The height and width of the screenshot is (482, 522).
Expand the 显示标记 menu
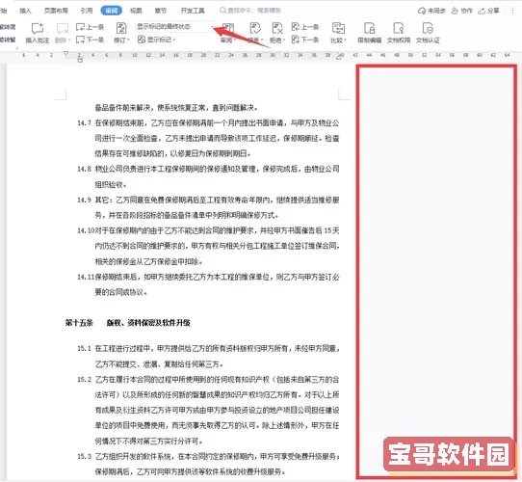click(x=157, y=40)
